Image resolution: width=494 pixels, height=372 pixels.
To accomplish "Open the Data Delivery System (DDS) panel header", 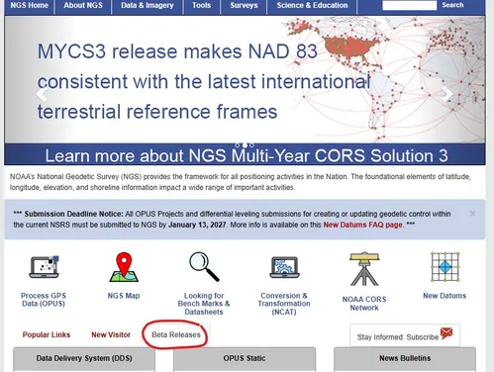I will 84,358.
